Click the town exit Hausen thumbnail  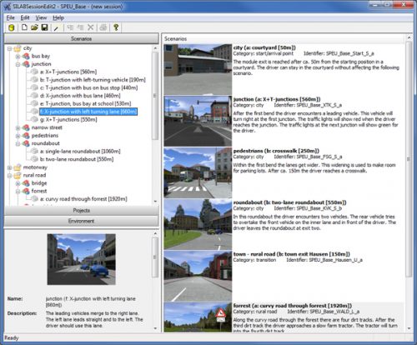click(x=198, y=276)
